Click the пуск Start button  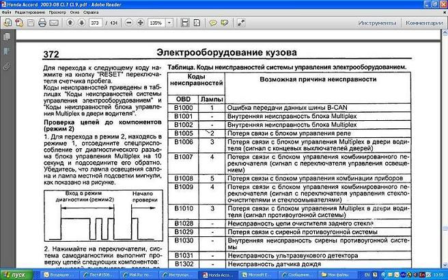tap(16, 275)
